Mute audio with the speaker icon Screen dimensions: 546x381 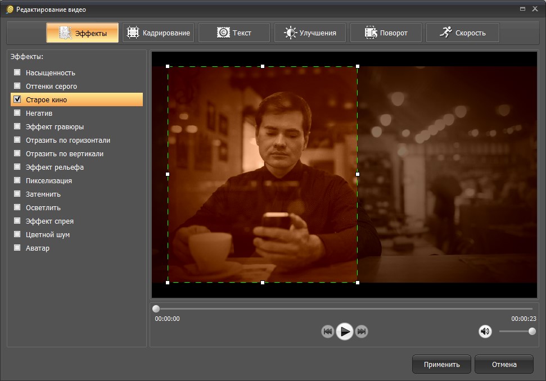(485, 332)
